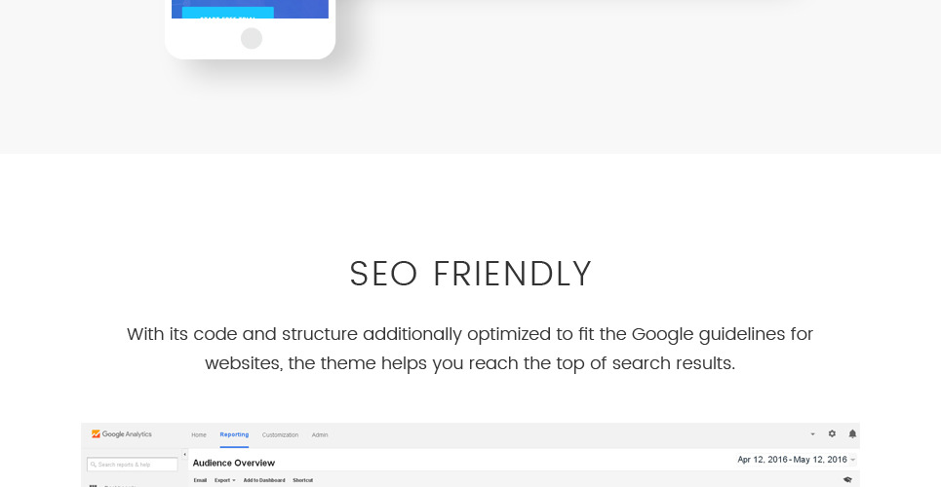Open the Export dropdown menu
This screenshot has height=487, width=941.
(x=225, y=480)
